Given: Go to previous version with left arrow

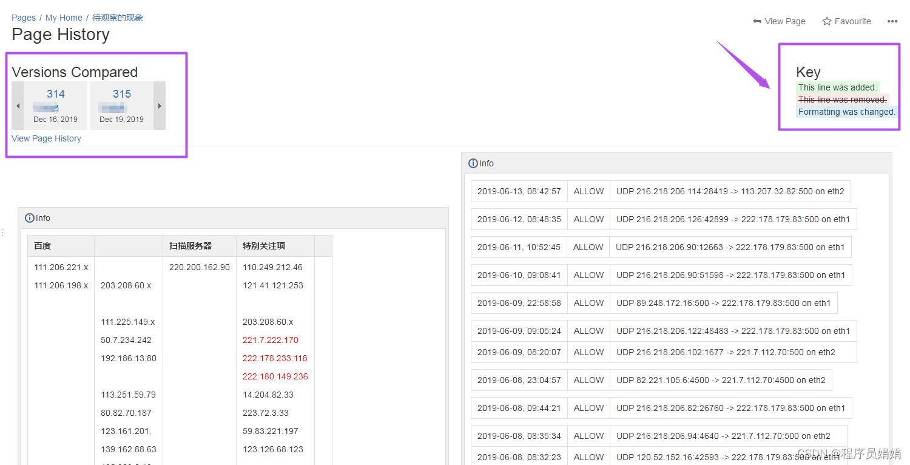Looking at the screenshot, I should pos(18,106).
